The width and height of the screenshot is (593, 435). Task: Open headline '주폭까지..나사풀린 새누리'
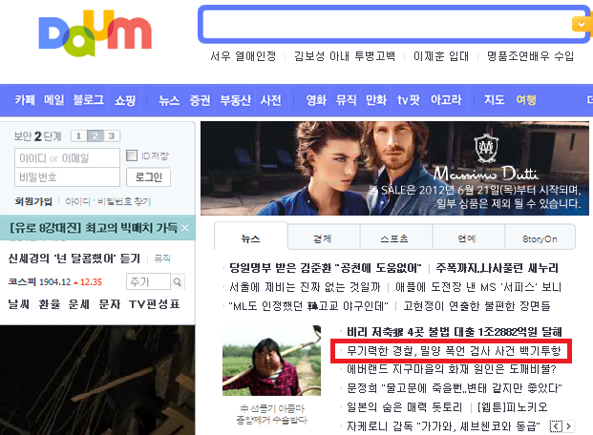point(497,268)
